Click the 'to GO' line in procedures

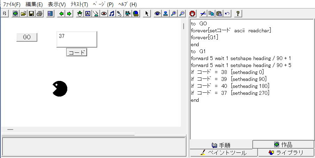199,24
